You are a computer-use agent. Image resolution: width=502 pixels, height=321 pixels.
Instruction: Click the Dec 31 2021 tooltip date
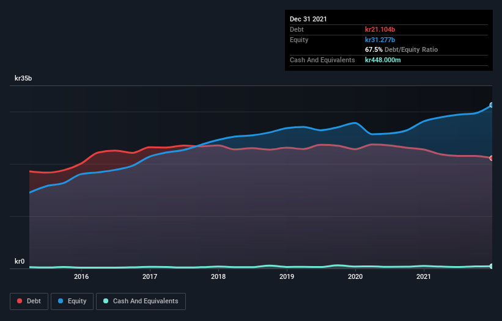[308, 19]
